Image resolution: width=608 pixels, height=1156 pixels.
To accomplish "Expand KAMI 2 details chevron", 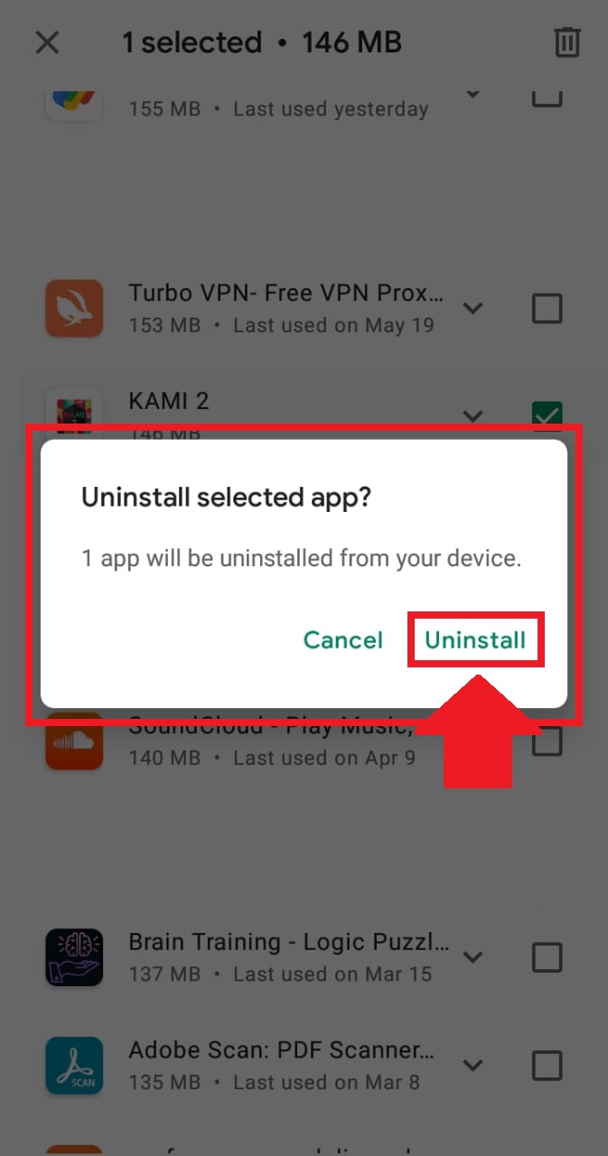I will pos(472,415).
